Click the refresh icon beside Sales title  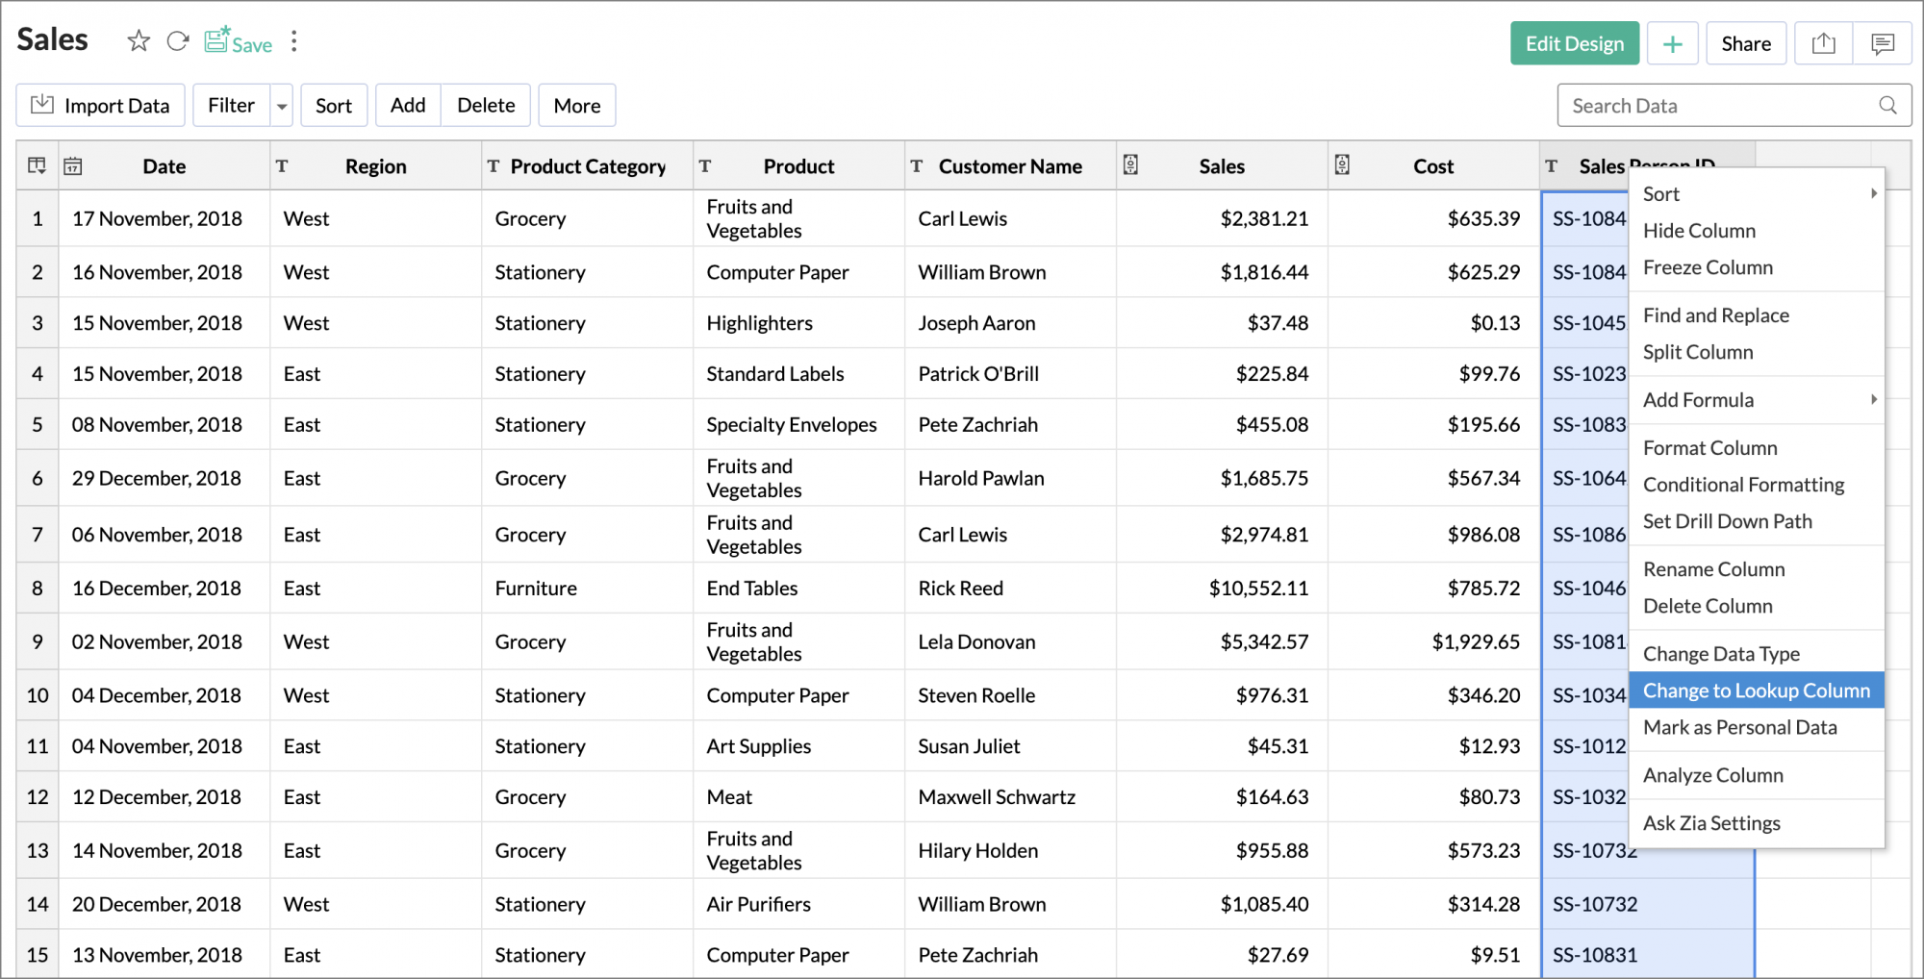pyautogui.click(x=178, y=41)
